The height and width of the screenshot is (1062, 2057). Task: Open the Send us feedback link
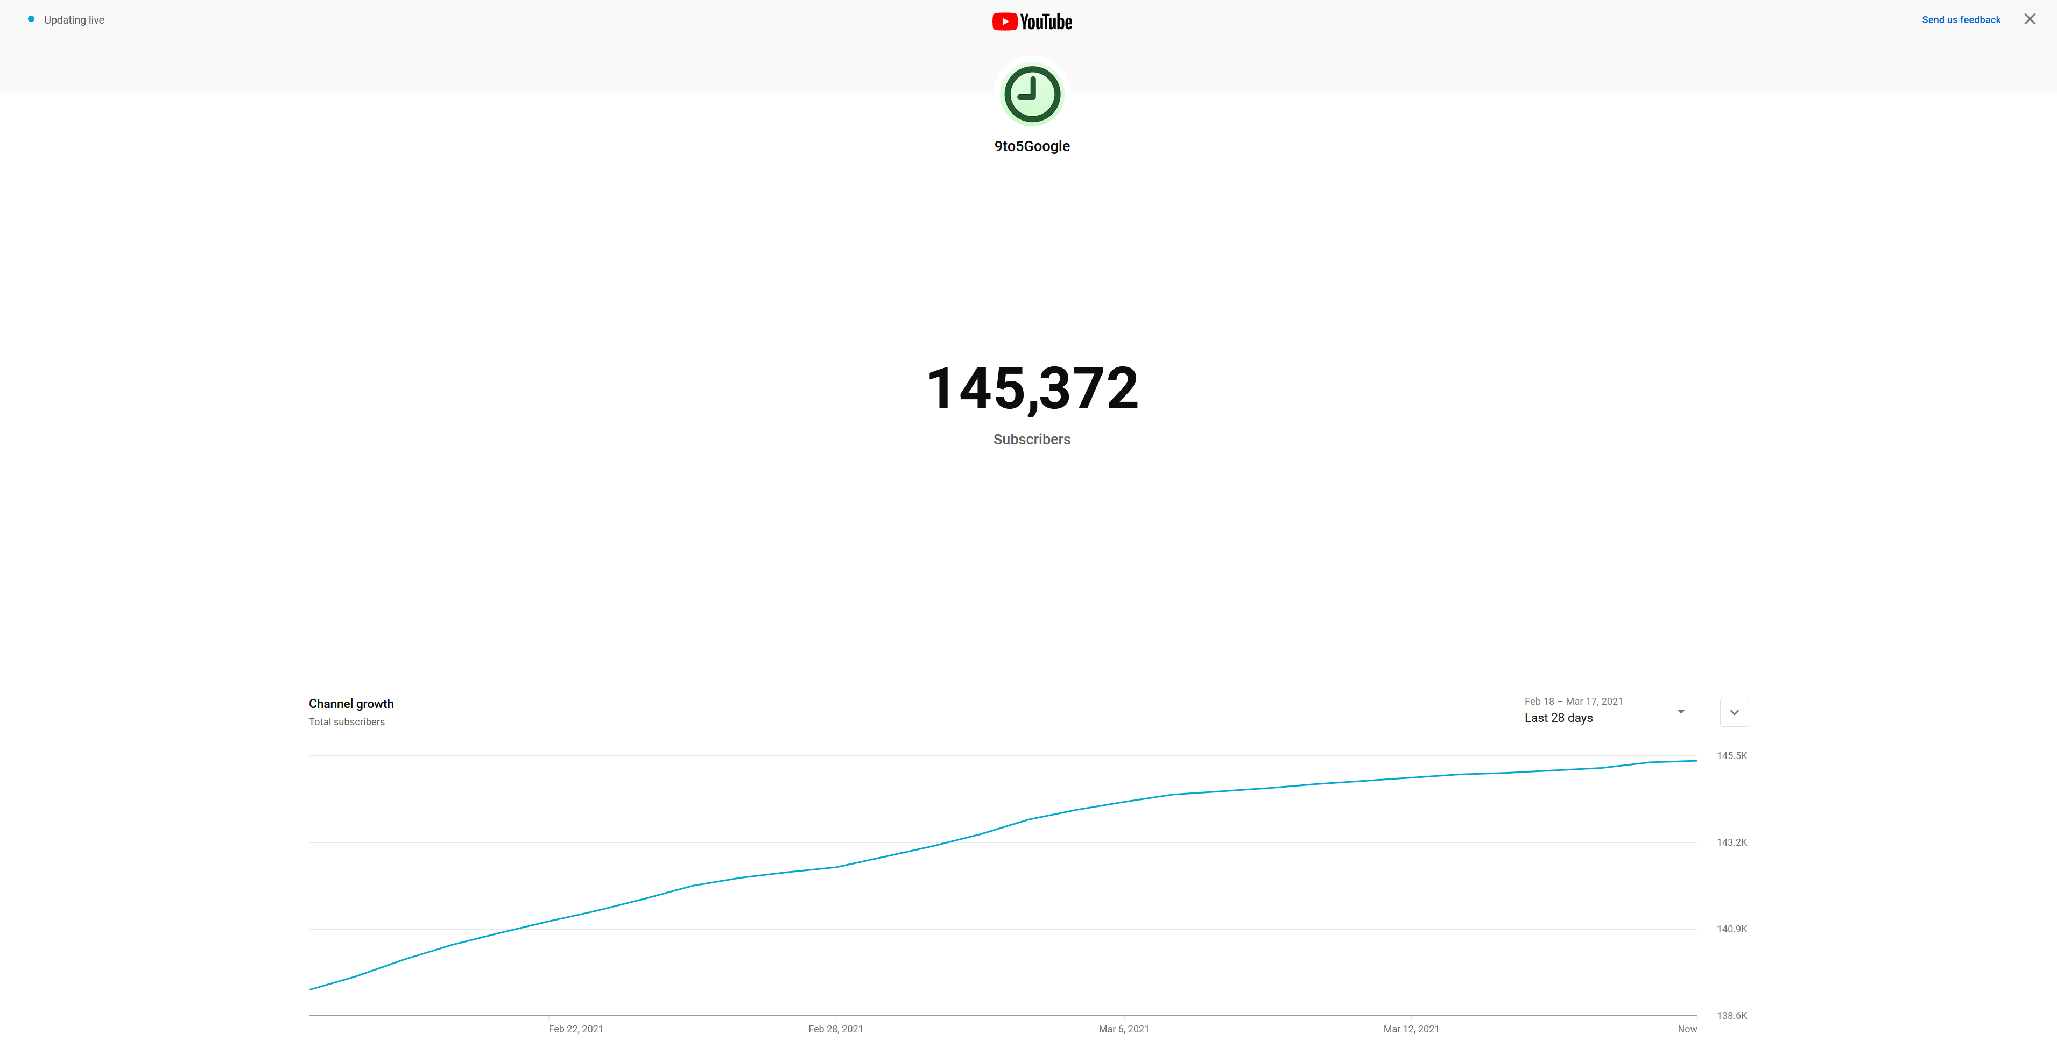[x=1961, y=19]
